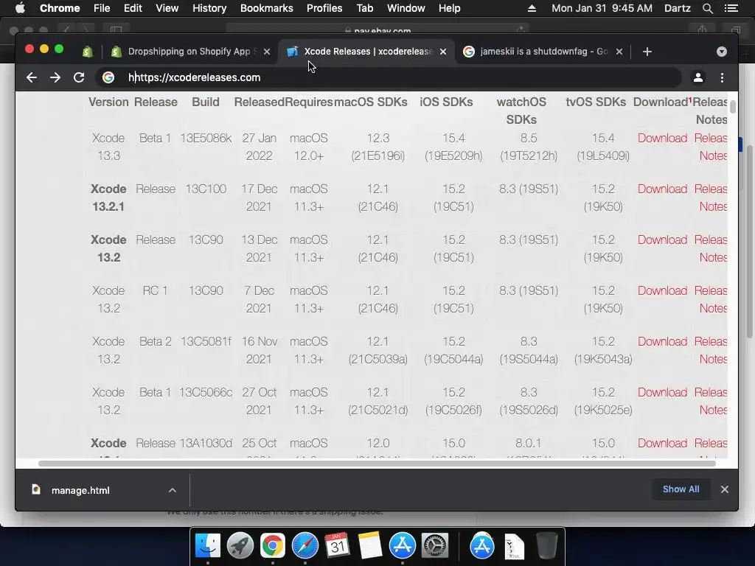Open the Edit menu
The width and height of the screenshot is (755, 566).
[x=133, y=8]
